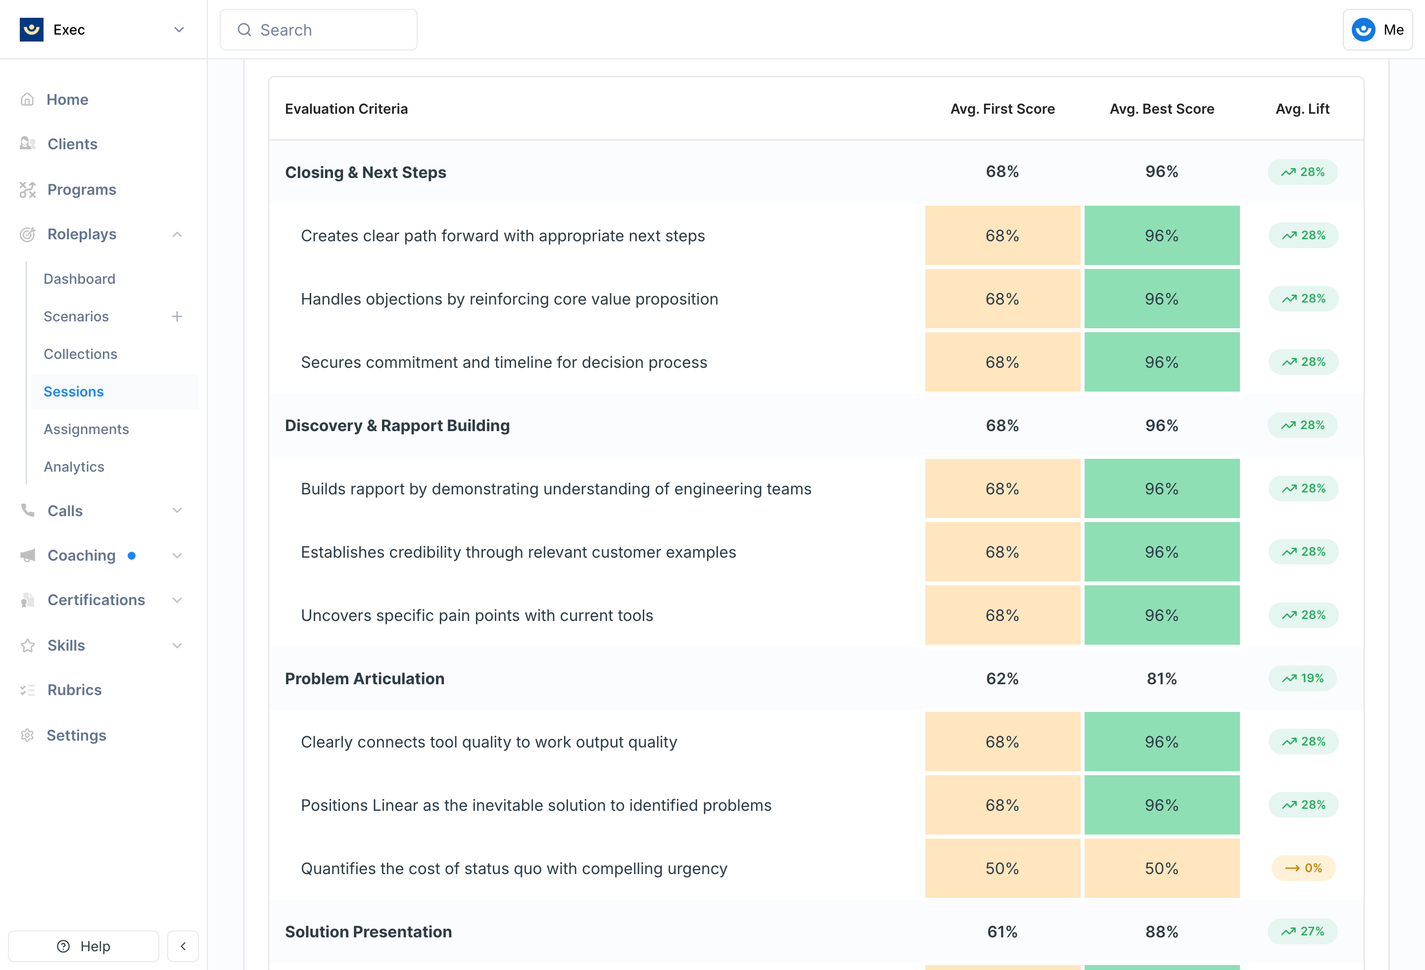Screen dimensions: 1425x970
Task: Open the Clients section
Action: tap(72, 144)
